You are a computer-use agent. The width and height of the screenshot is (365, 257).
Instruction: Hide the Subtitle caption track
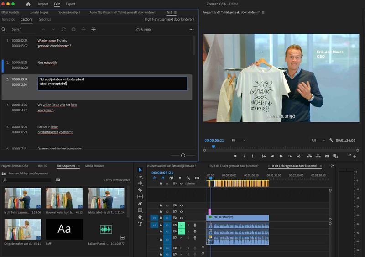pos(181,184)
